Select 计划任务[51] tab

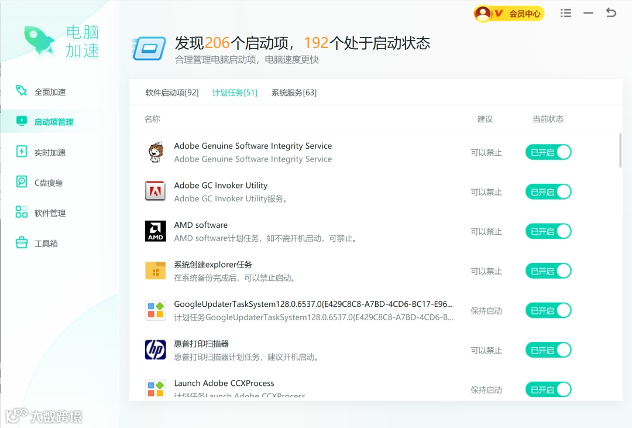[x=235, y=93]
